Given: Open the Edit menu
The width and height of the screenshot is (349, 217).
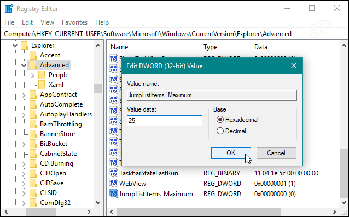Looking at the screenshot, I should tap(27, 22).
